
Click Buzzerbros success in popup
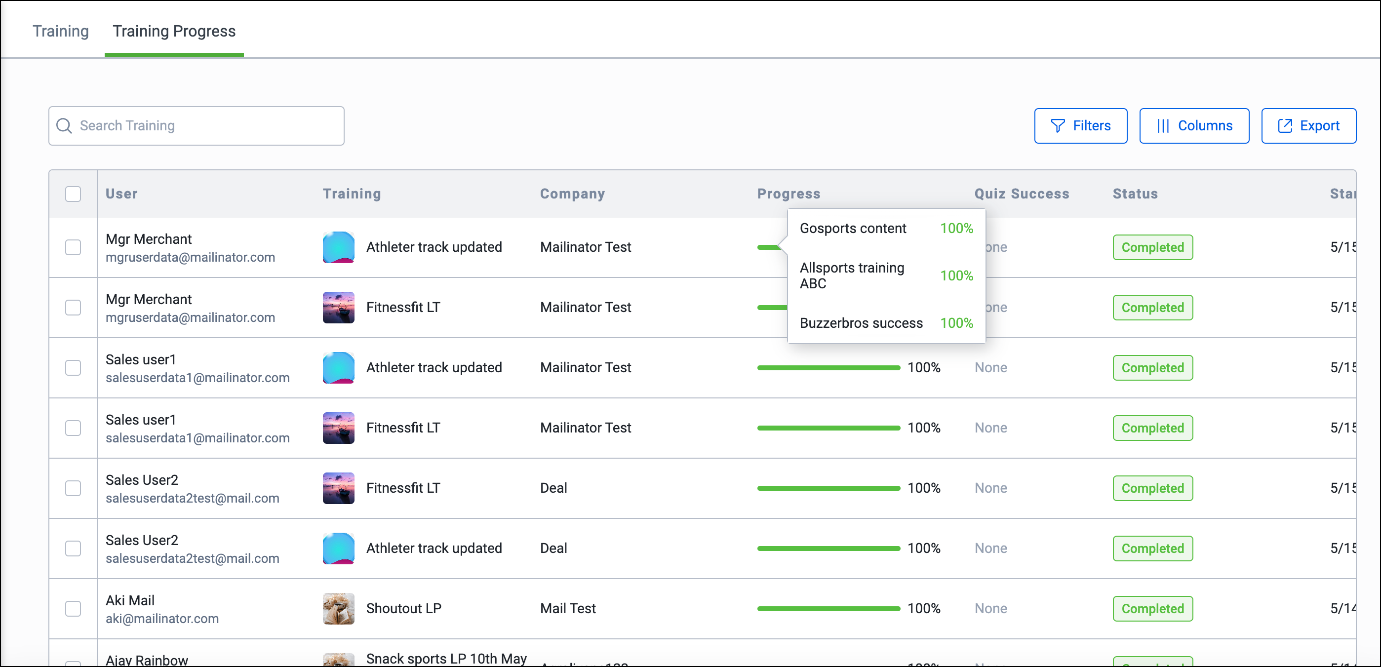(x=861, y=323)
